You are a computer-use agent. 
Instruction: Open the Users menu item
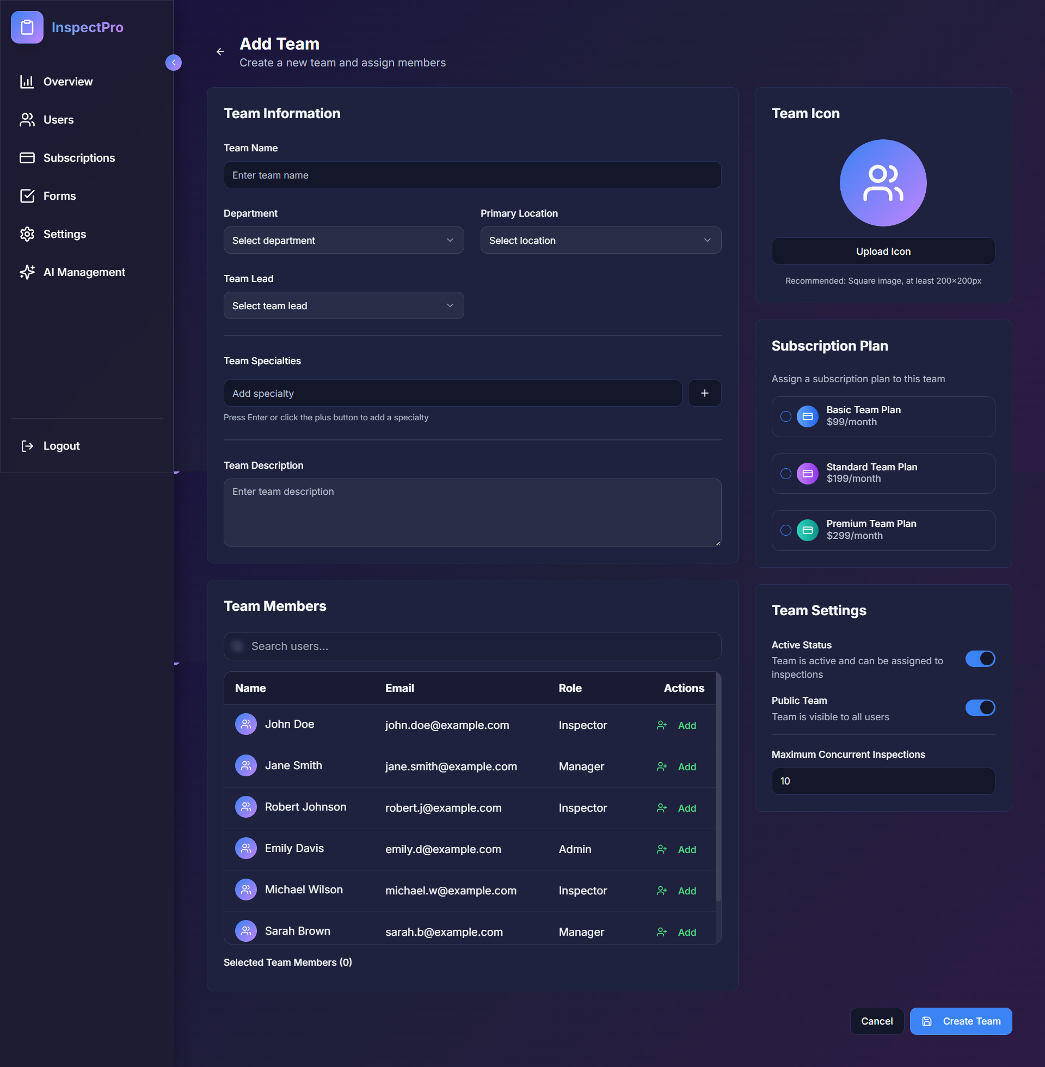click(x=87, y=120)
